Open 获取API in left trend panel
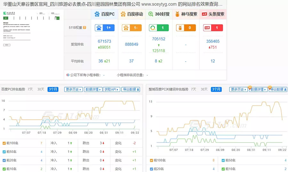The width and height of the screenshot is (288, 172). tap(112, 89)
